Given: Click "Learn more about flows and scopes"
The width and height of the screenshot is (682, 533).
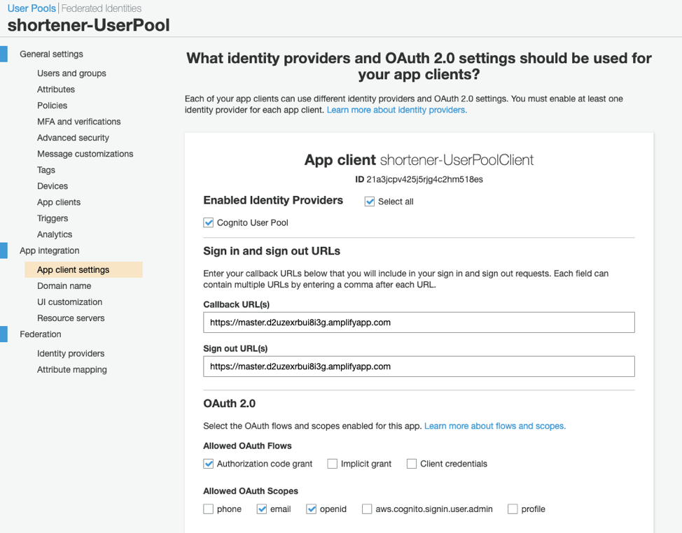Looking at the screenshot, I should [x=494, y=425].
